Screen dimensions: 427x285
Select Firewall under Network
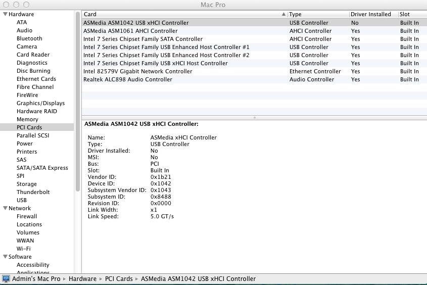click(x=27, y=216)
